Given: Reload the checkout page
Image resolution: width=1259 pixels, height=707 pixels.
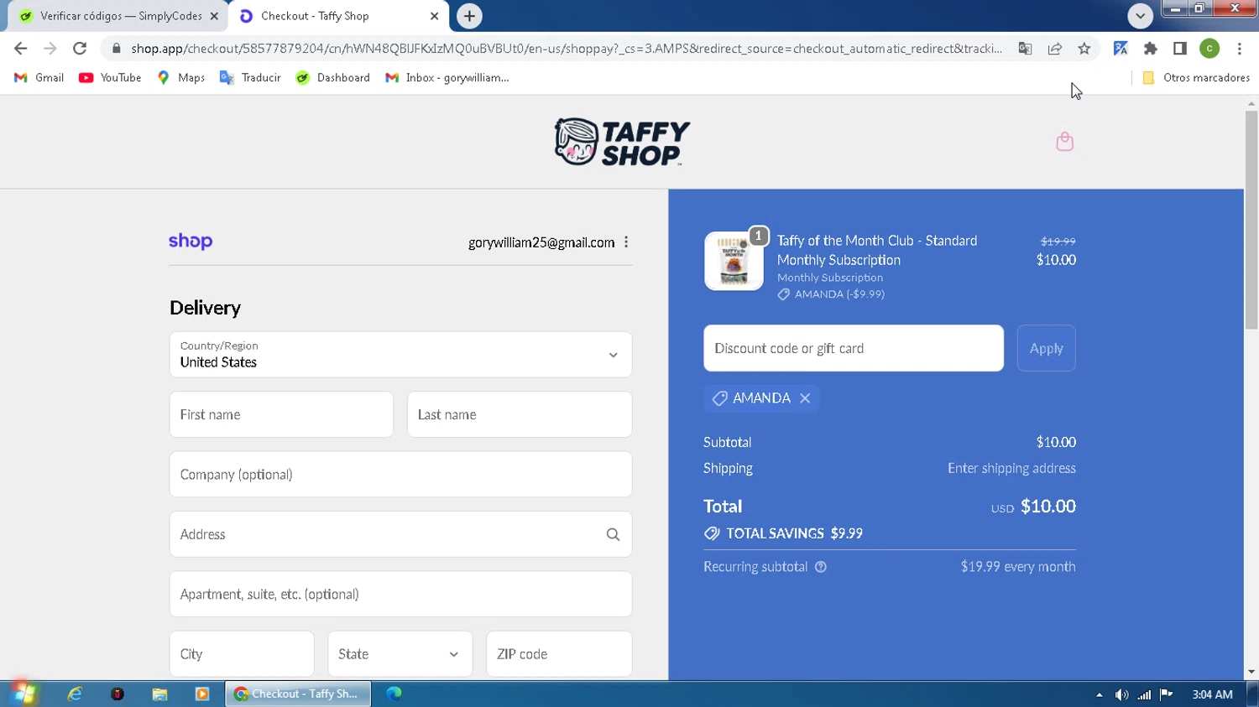Looking at the screenshot, I should point(80,49).
